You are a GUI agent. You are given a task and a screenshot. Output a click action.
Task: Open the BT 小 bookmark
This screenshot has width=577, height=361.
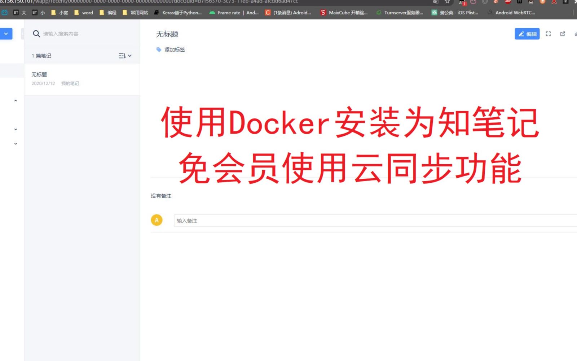click(39, 13)
